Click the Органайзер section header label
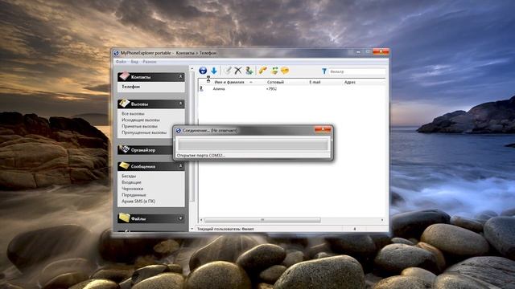515x289 pixels. [143, 150]
